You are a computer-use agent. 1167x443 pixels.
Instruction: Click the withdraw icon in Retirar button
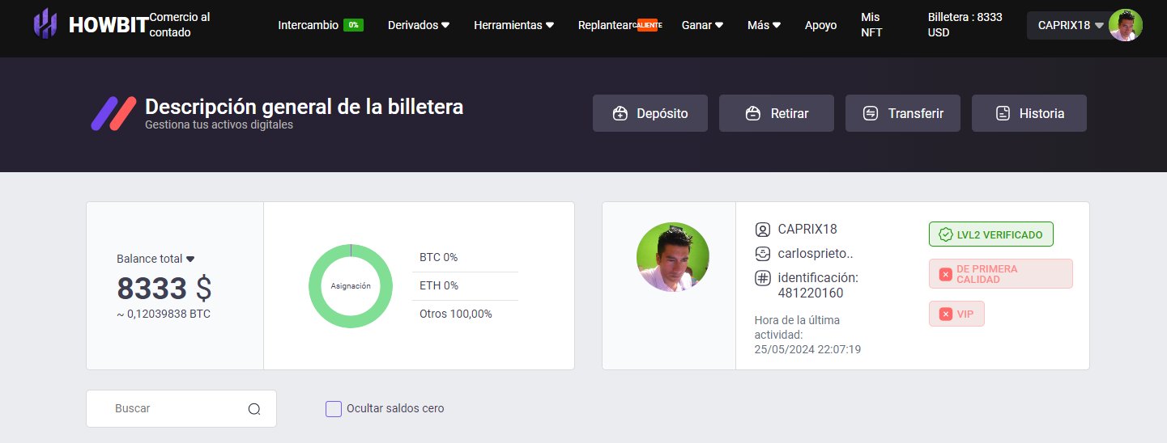pos(752,113)
